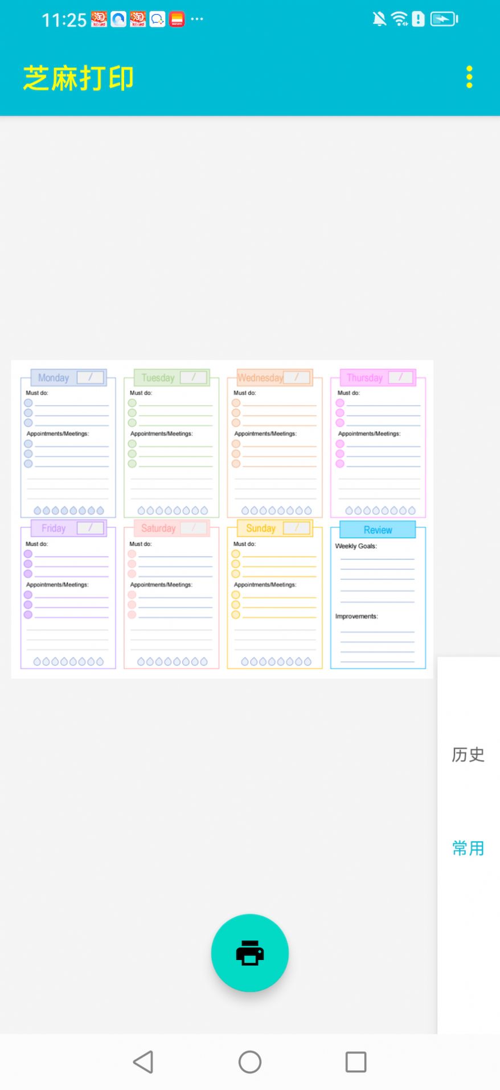
Task: Select the 常用 tab
Action: tap(468, 848)
